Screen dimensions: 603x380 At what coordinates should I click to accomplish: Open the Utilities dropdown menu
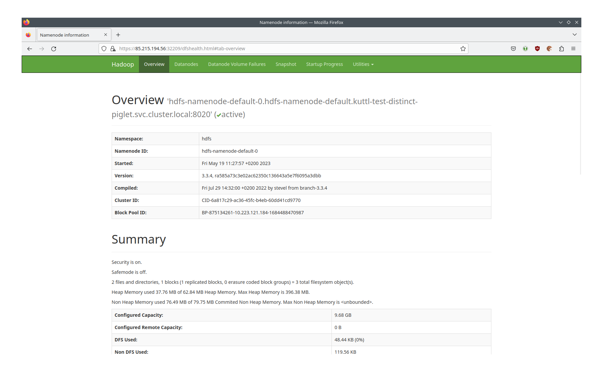tap(363, 64)
